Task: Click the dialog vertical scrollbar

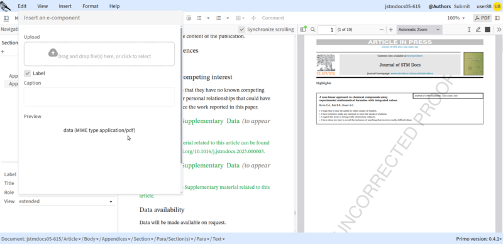Action: click(x=181, y=95)
